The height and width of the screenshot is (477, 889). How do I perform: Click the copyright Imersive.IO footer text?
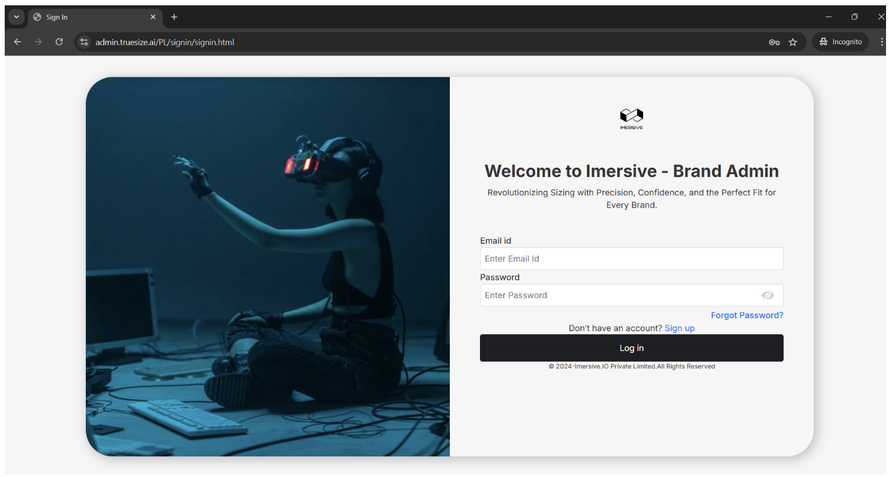pyautogui.click(x=631, y=367)
